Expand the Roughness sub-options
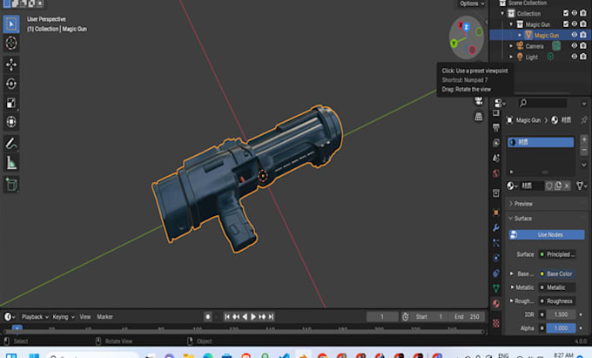Screen dimensions: 592x358 512,301
